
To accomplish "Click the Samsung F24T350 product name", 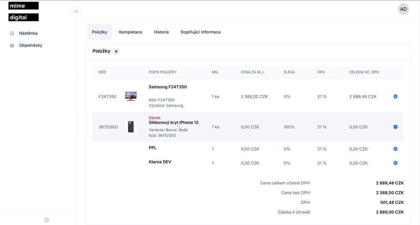I will point(168,87).
